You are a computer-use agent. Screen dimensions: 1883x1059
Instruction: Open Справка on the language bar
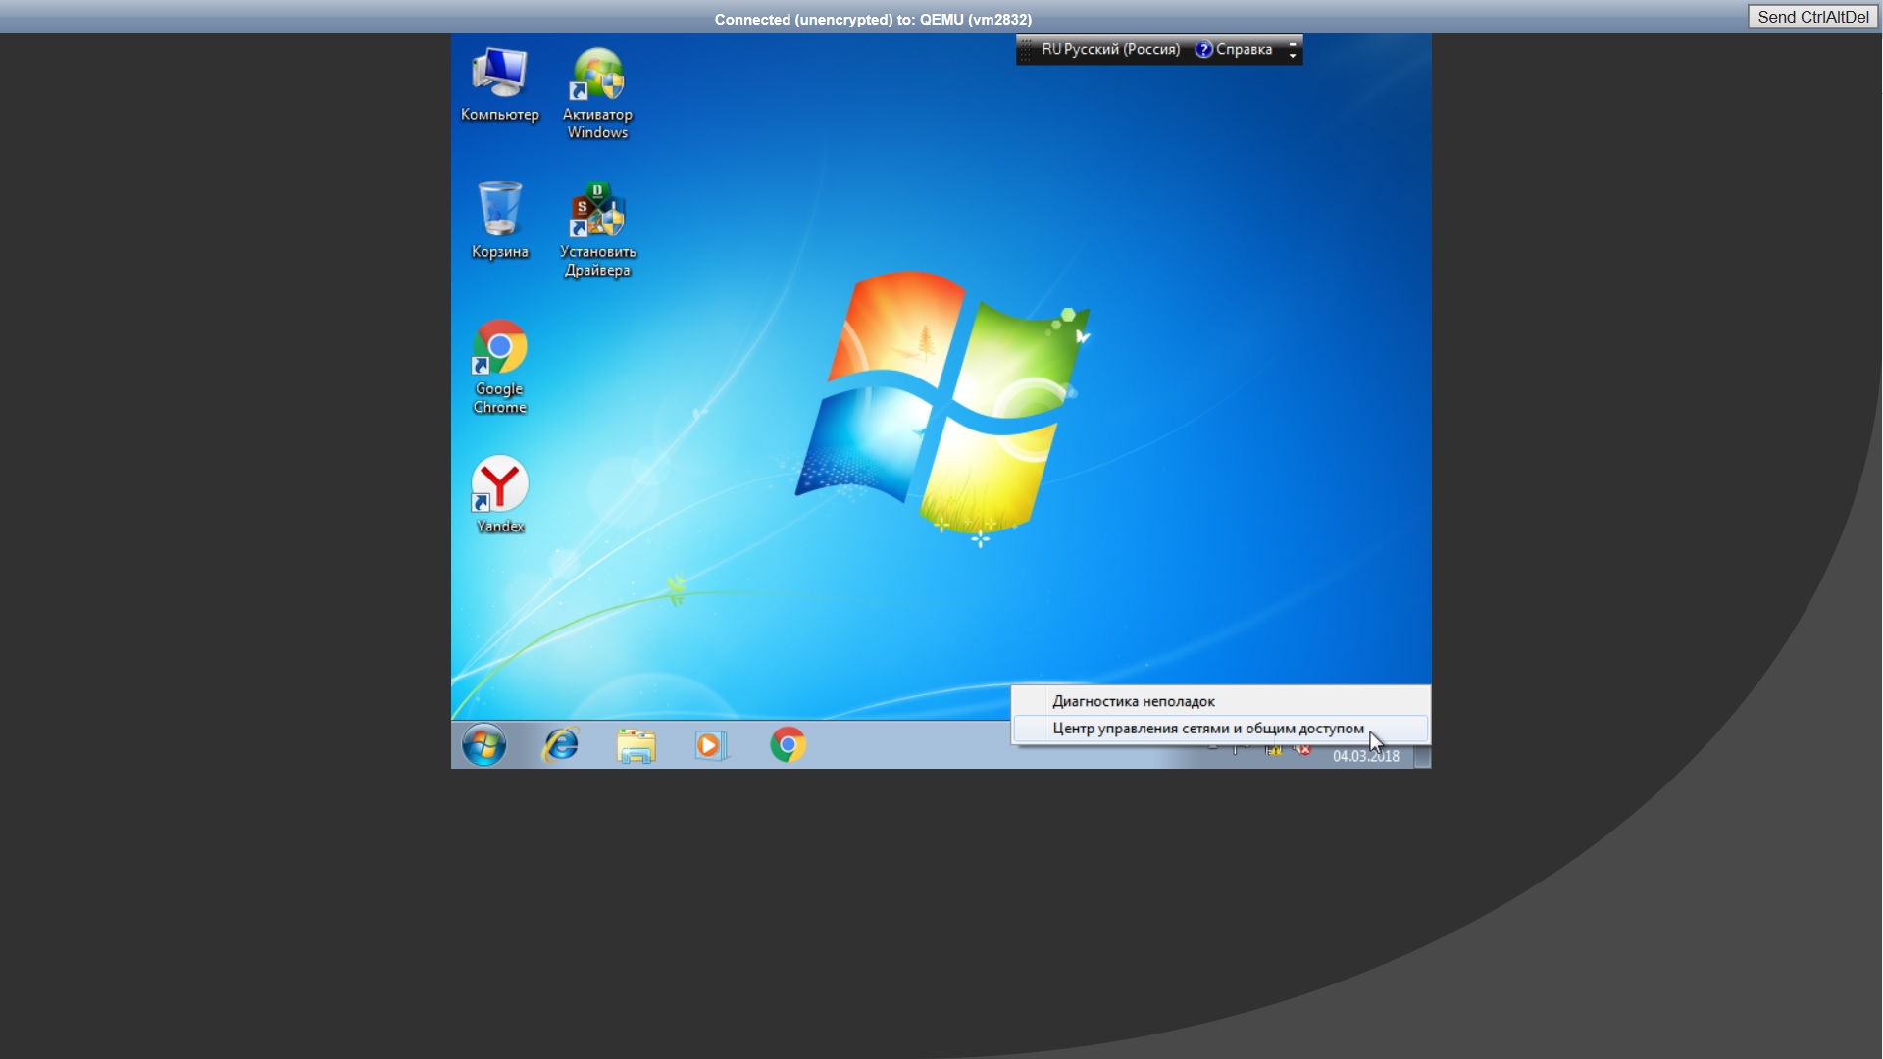[1234, 49]
